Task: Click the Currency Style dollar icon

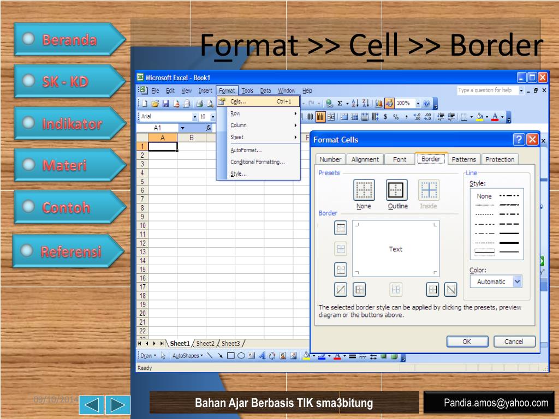Action: click(385, 117)
